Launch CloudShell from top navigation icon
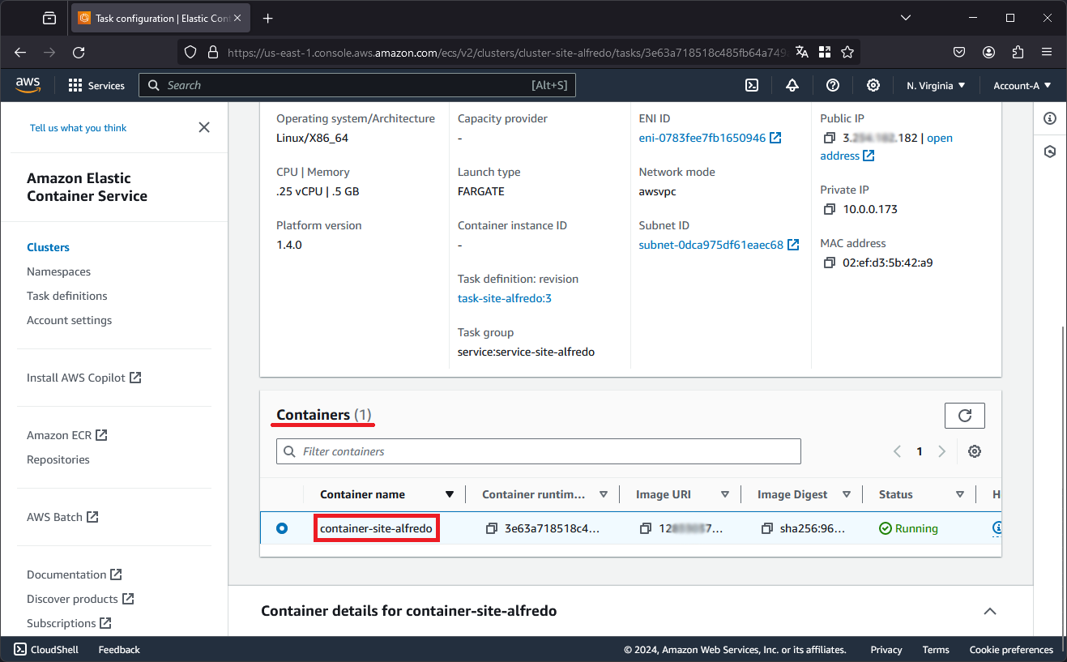 [x=752, y=85]
